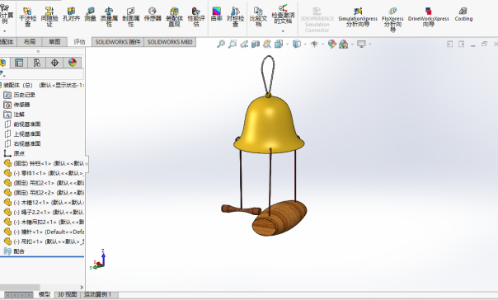
Task: Toggle the section view in the view toolbar
Action: [256, 44]
